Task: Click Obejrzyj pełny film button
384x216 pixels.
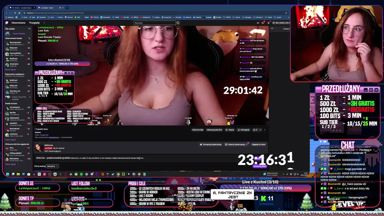Action: coord(214,130)
